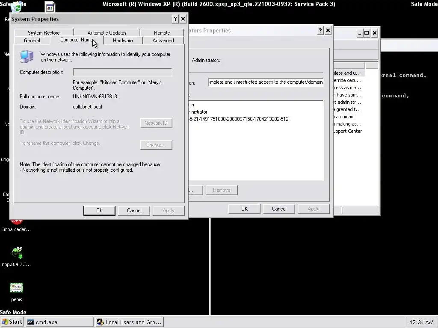The width and height of the screenshot is (438, 328).
Task: Close the System Properties dialog
Action: pos(183,19)
